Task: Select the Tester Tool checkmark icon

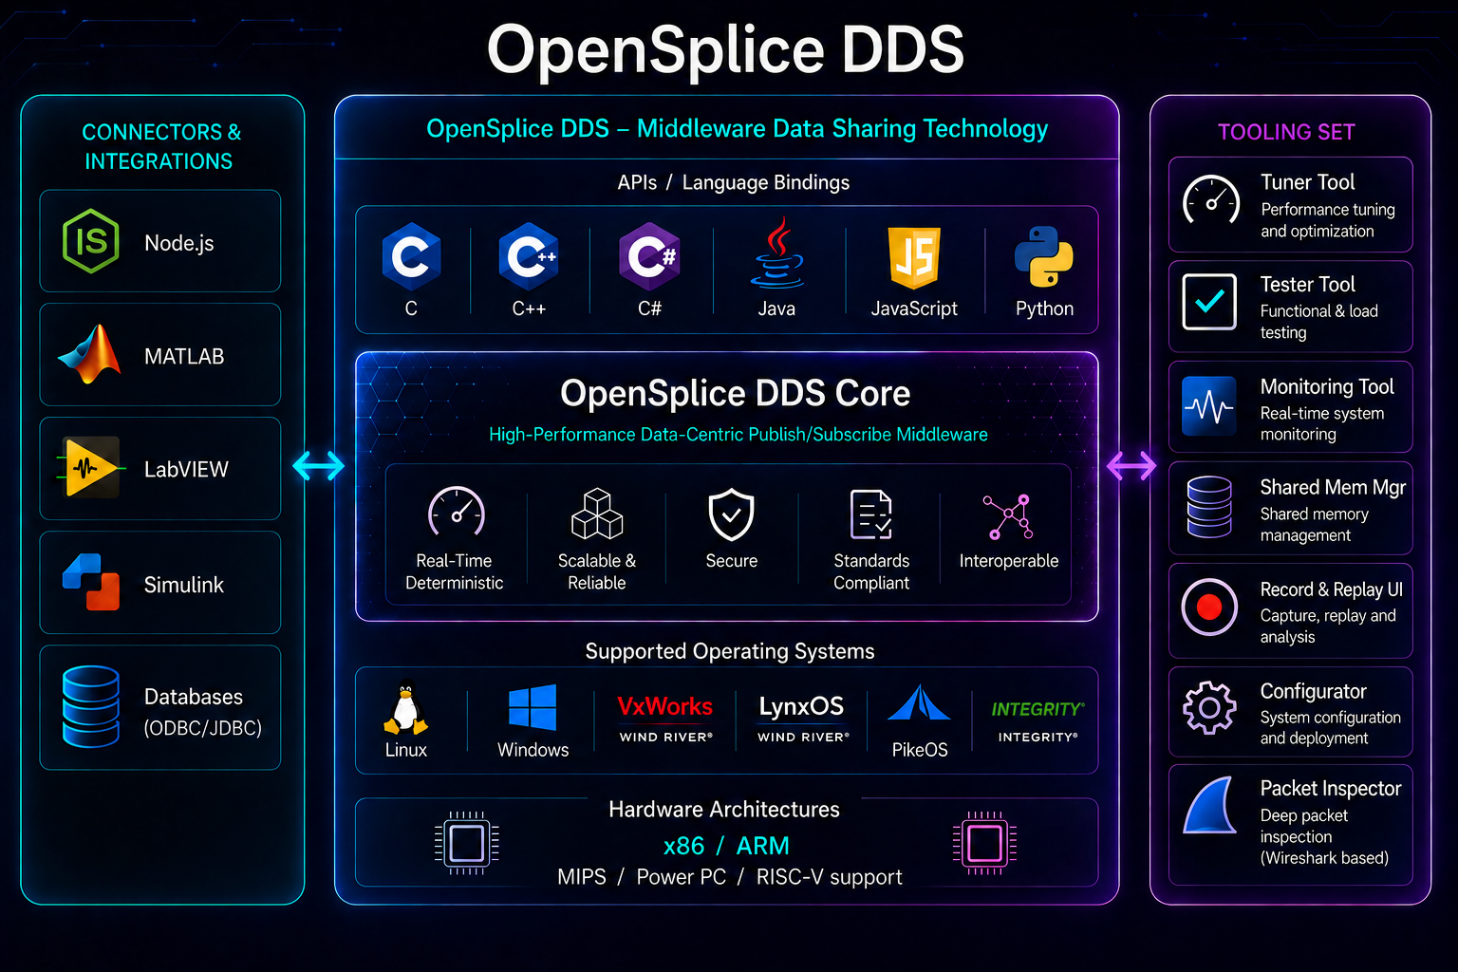Action: pyautogui.click(x=1209, y=302)
